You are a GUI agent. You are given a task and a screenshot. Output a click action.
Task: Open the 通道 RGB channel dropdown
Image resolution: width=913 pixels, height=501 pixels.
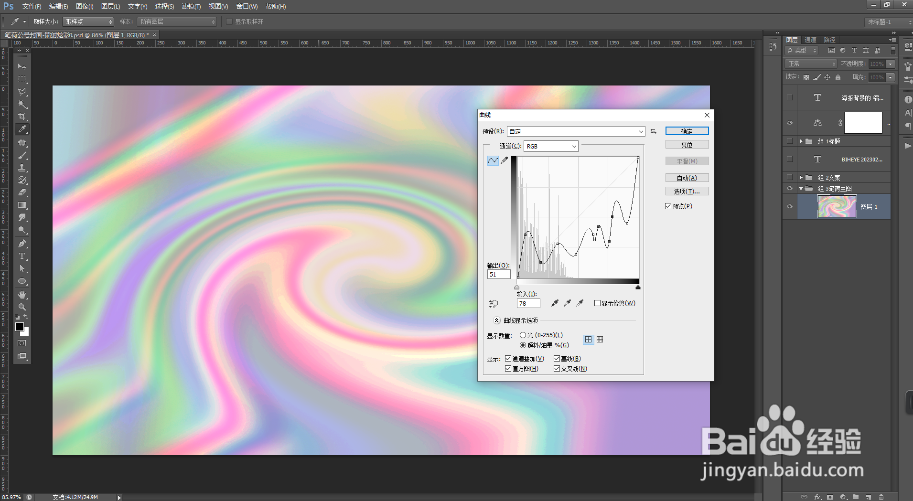click(x=551, y=146)
